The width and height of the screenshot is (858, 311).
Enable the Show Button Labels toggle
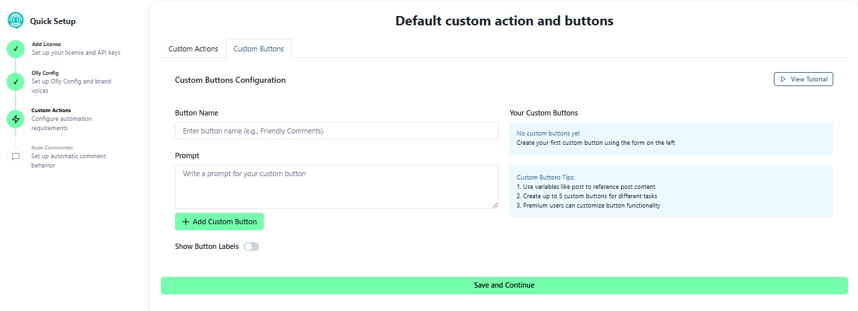pyautogui.click(x=251, y=247)
